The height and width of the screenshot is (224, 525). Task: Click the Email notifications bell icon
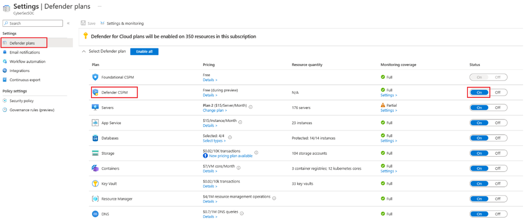coord(5,52)
